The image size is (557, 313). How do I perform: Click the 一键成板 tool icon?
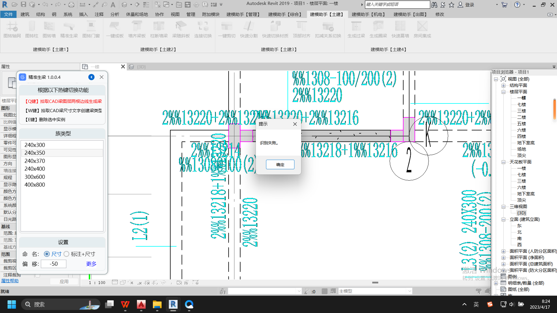pos(115,27)
